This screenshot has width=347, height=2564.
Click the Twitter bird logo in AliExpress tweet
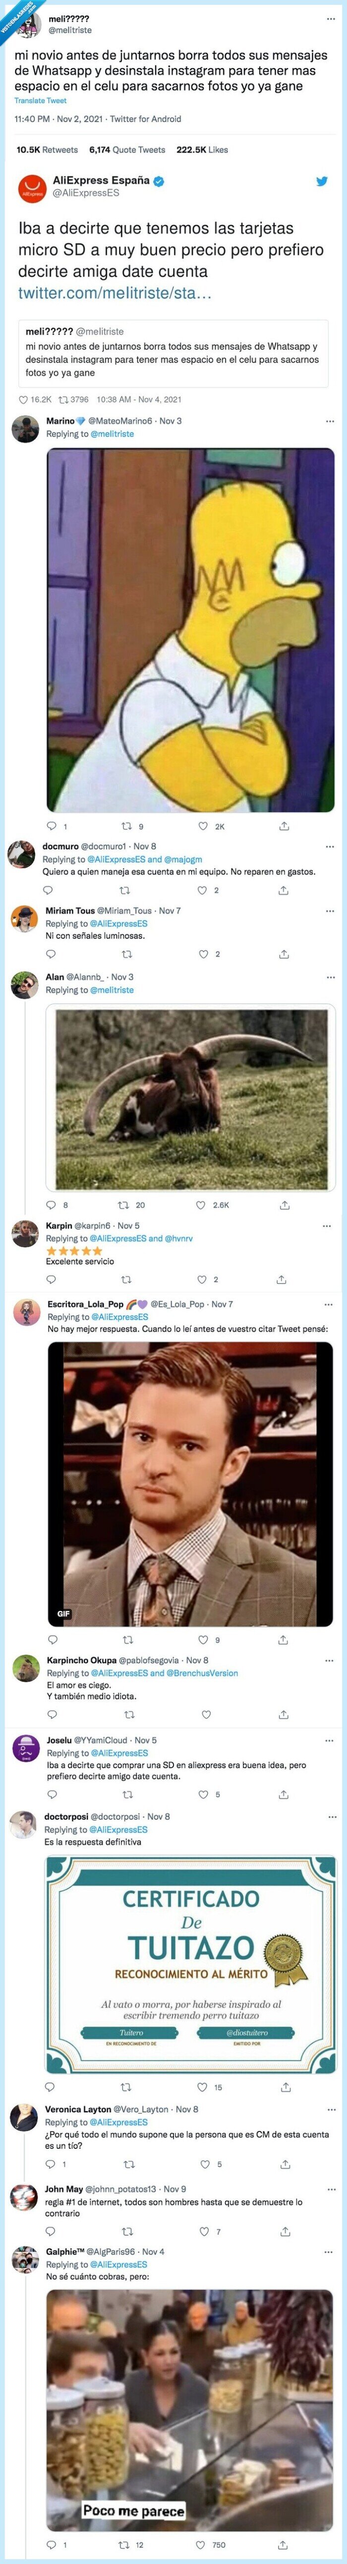click(321, 181)
